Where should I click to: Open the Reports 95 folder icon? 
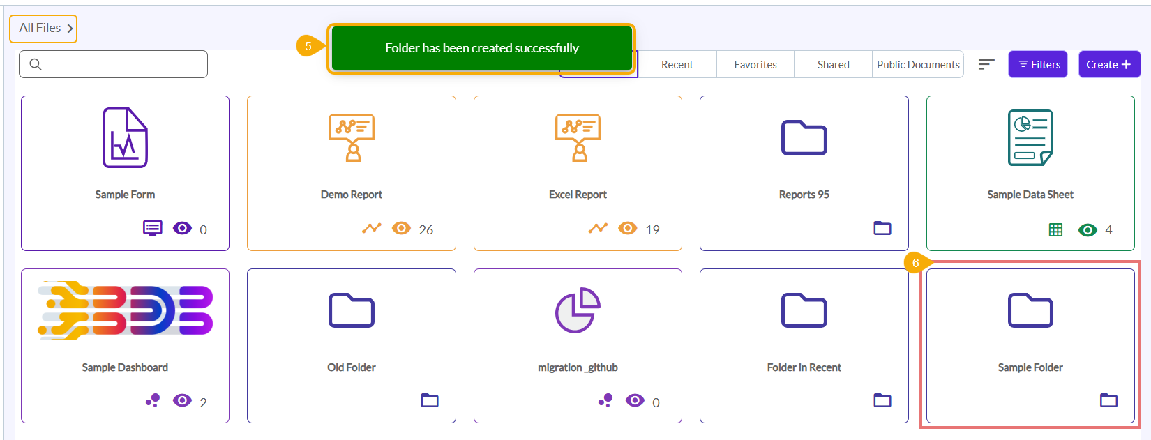pos(804,137)
